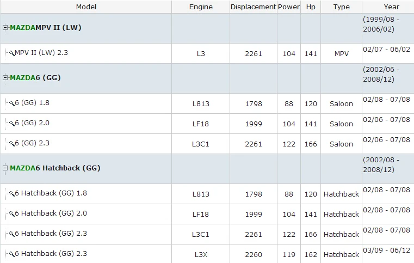
Task: Click year 02/06 - 07/08 in the 6 (GG) 2.0 row
Action: [386, 119]
